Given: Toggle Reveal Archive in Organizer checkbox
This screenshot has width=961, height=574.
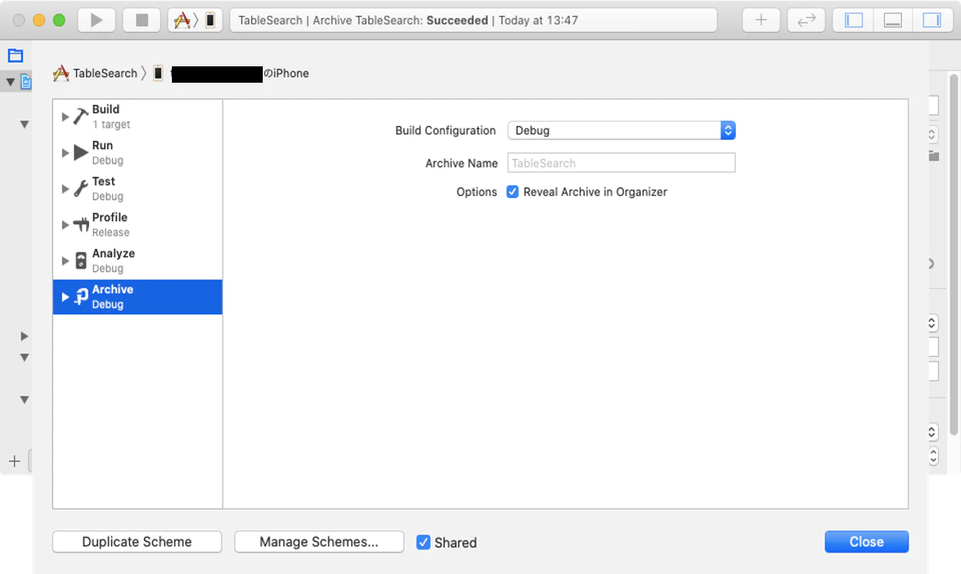Looking at the screenshot, I should coord(512,192).
